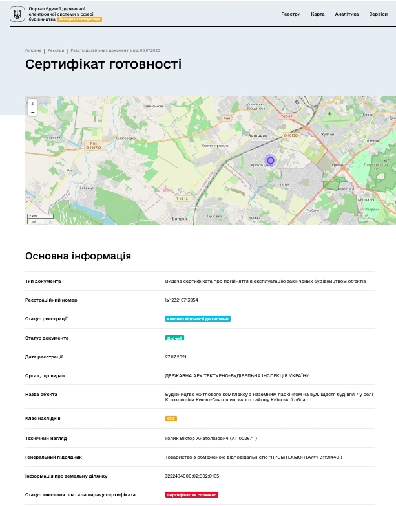Click the 'внесено відомості до системи' status badge

[198, 319]
